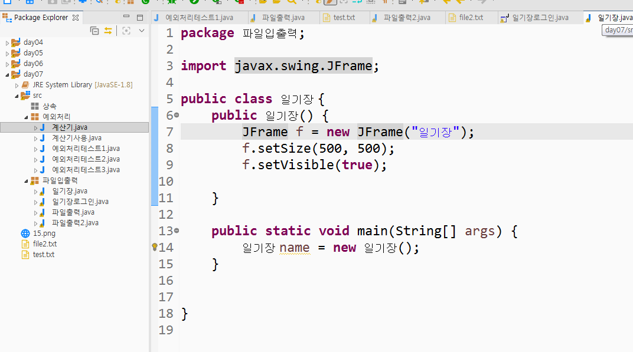Select the 상속 package icon
633x352 pixels.
point(35,106)
